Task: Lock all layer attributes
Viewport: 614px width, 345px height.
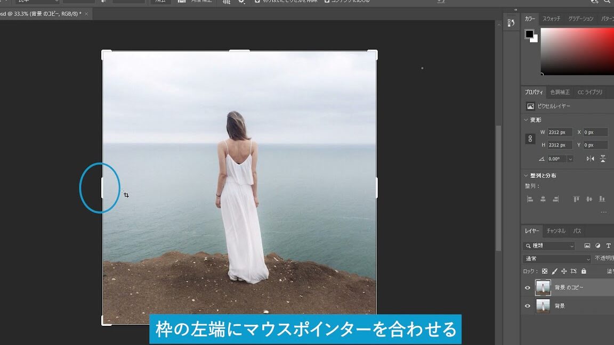Action: 584,271
